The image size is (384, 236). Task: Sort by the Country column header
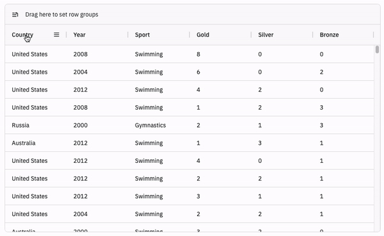[22, 35]
